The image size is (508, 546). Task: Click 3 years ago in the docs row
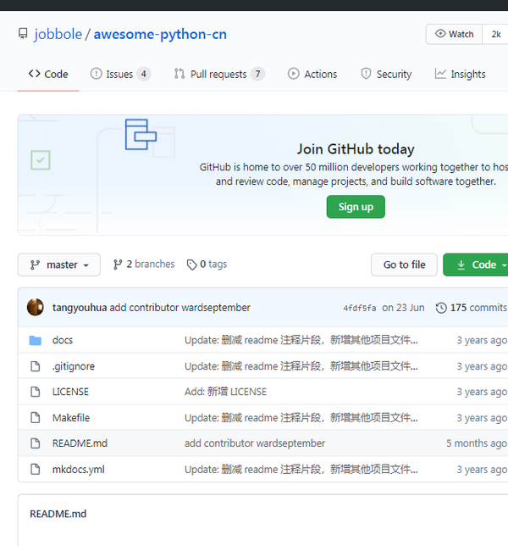(x=482, y=340)
